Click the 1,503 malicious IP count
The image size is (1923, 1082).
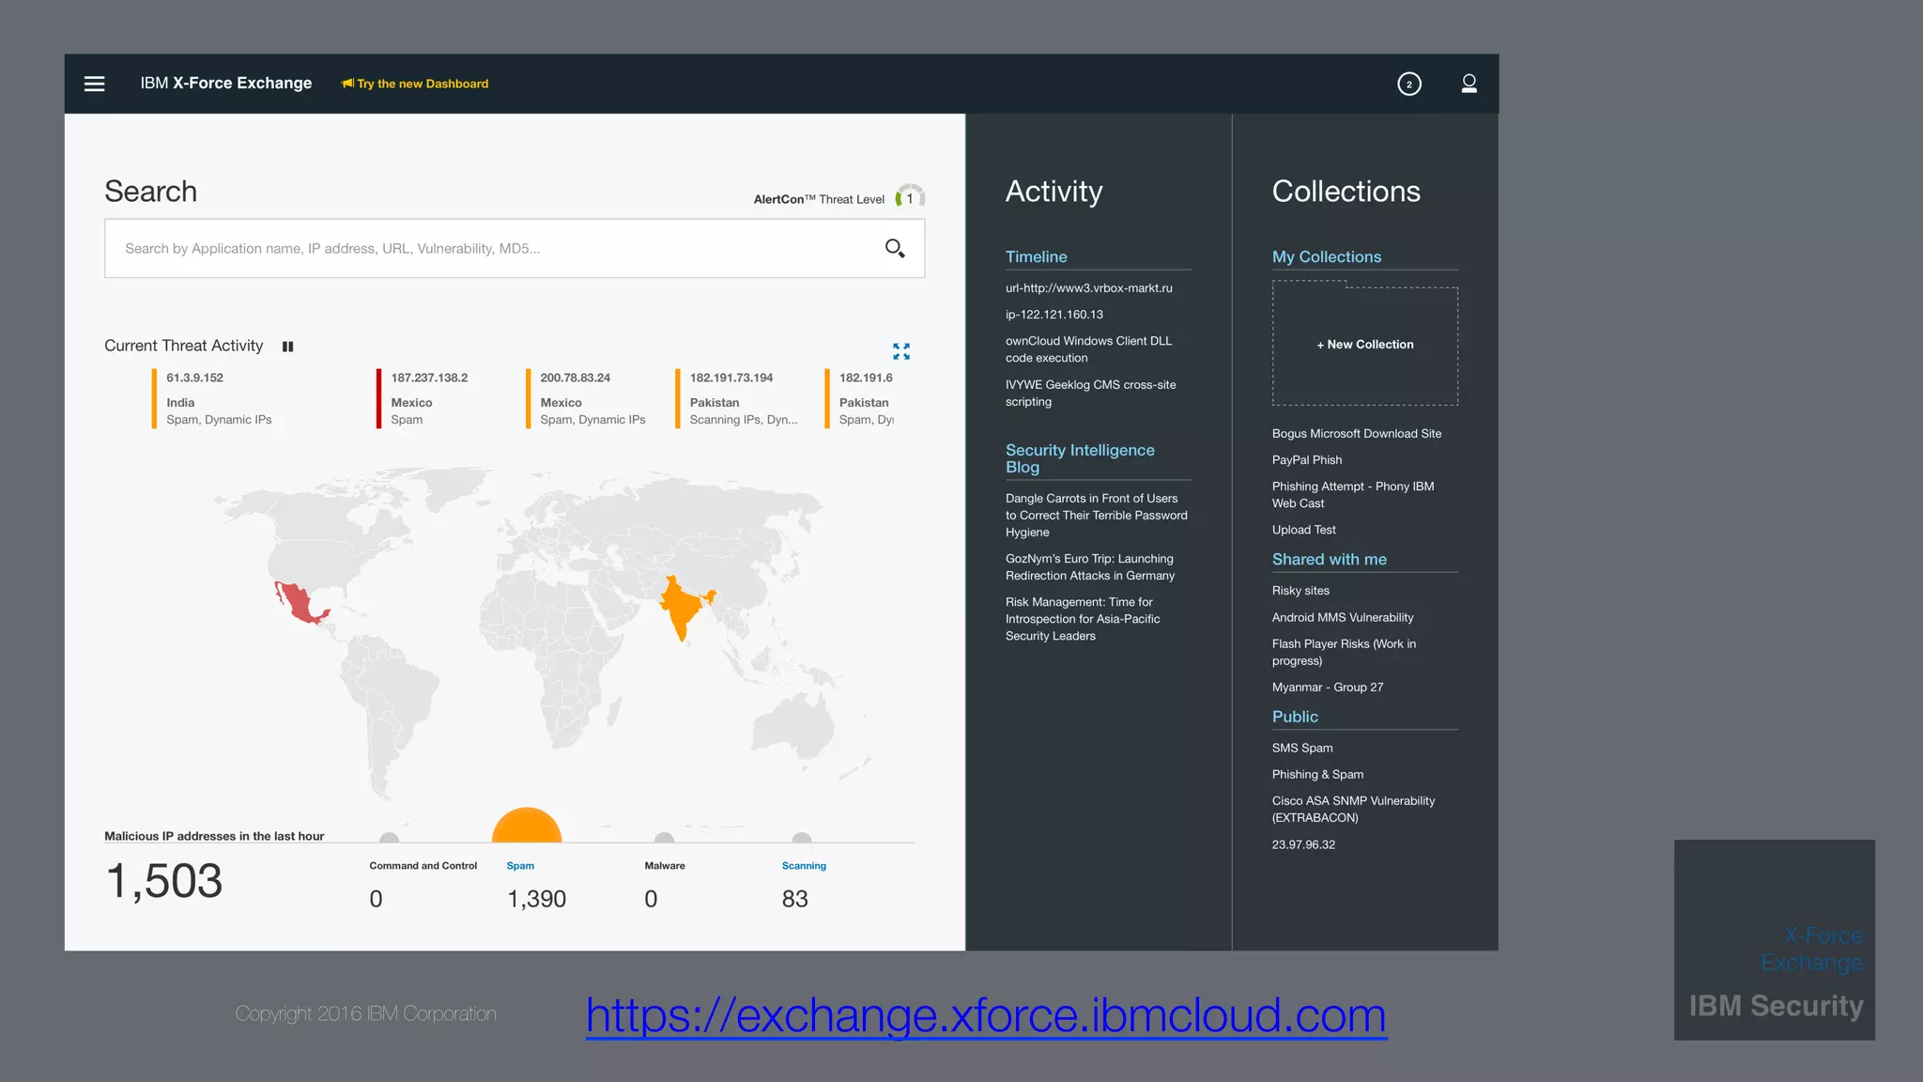coord(164,881)
